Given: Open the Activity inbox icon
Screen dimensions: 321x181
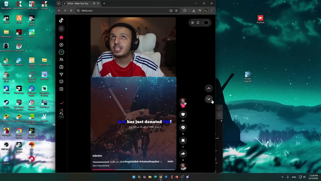Looking at the screenshot, I should pyautogui.click(x=61, y=82).
